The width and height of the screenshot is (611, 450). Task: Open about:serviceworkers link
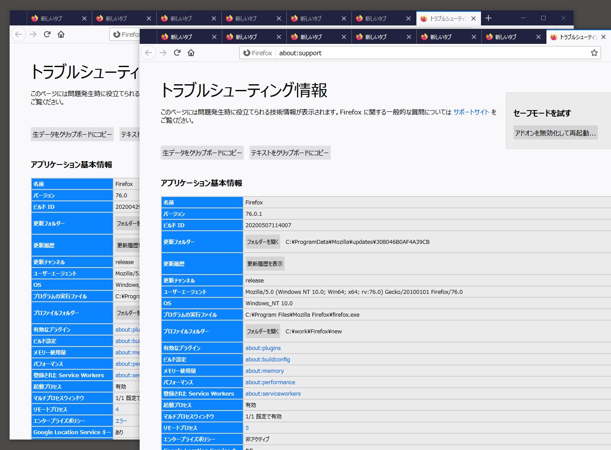tap(273, 393)
